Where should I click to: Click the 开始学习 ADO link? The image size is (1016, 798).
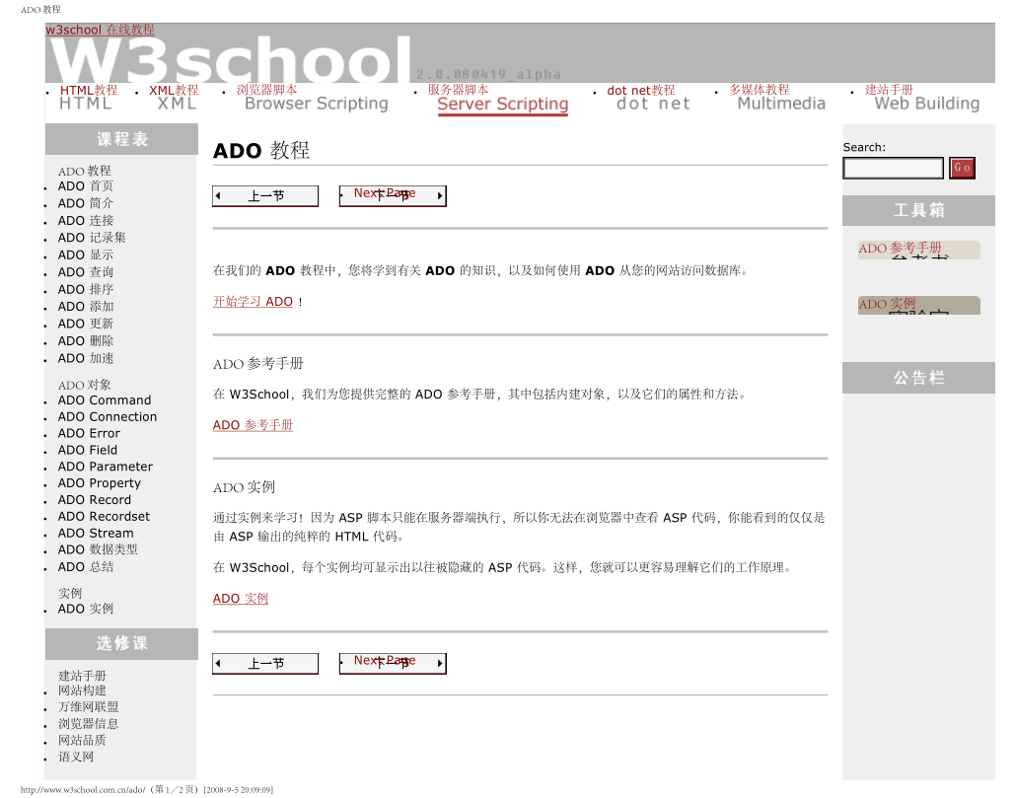point(253,302)
